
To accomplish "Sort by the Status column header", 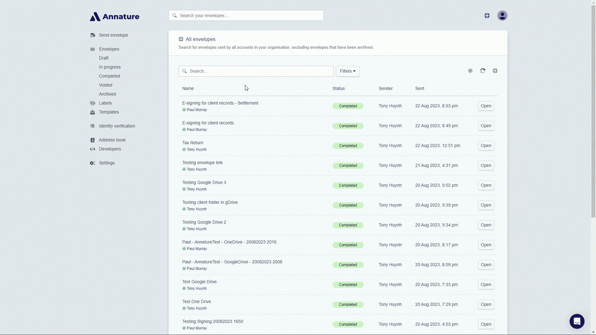I will (339, 89).
